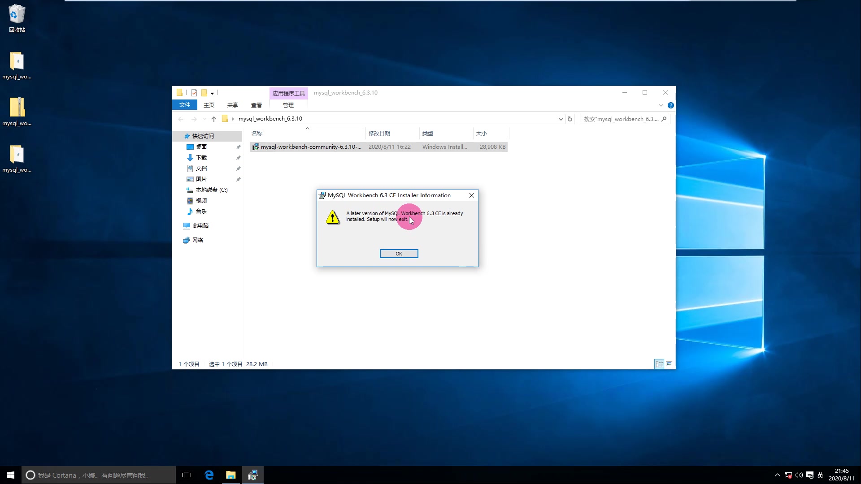This screenshot has height=484, width=861.
Task: Open 本地磁盘 (C:) in the navigation pane
Action: [x=211, y=190]
